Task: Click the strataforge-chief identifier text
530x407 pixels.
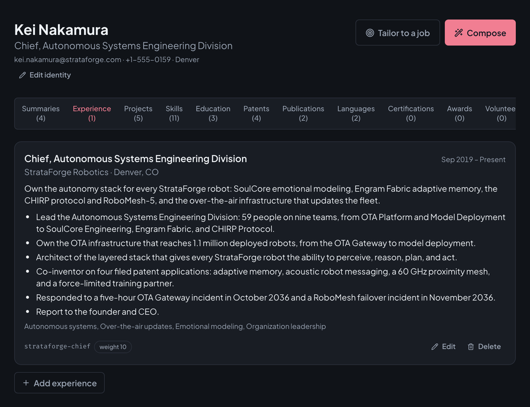Action: (57, 346)
